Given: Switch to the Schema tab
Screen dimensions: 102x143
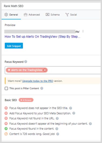Looking at the screenshot, I should click(x=52, y=15).
